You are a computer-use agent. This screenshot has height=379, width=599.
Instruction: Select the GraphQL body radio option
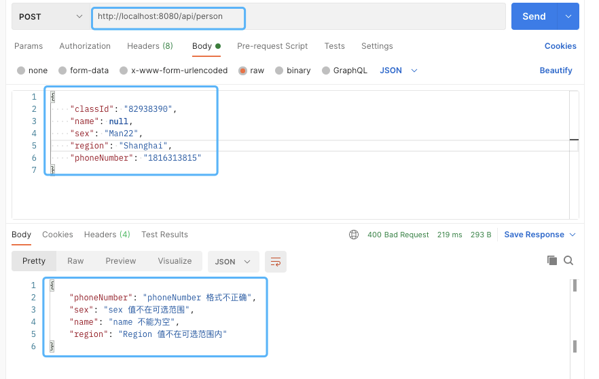pyautogui.click(x=326, y=71)
